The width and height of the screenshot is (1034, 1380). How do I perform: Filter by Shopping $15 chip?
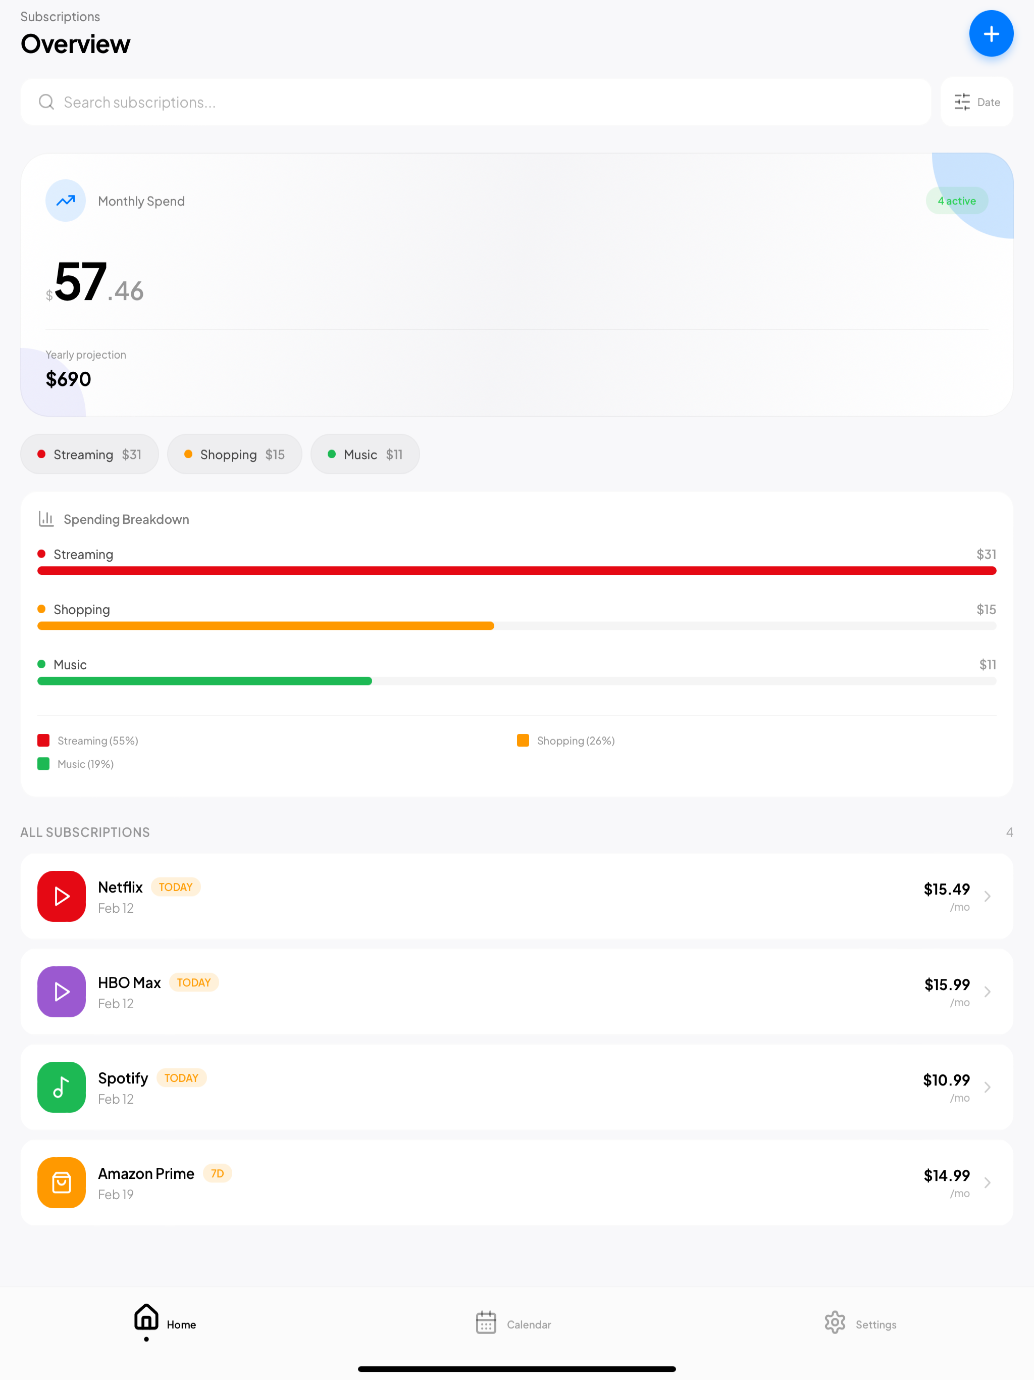[x=234, y=454]
